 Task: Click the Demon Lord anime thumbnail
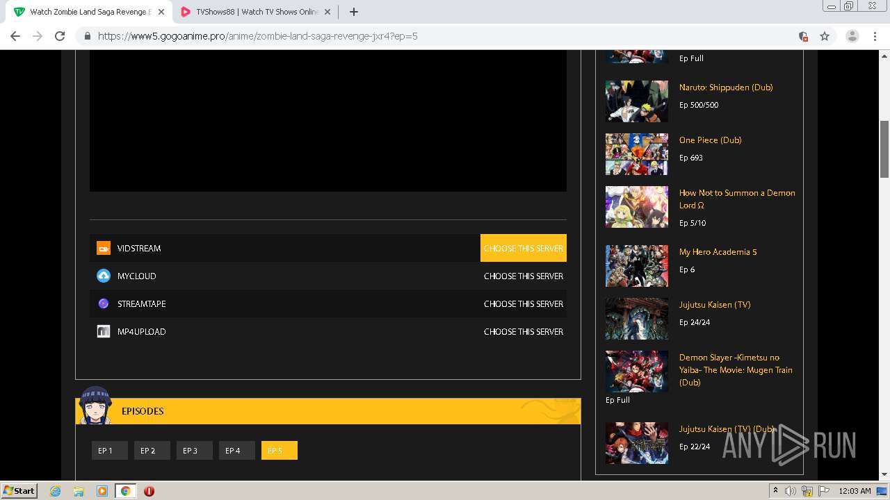(636, 207)
